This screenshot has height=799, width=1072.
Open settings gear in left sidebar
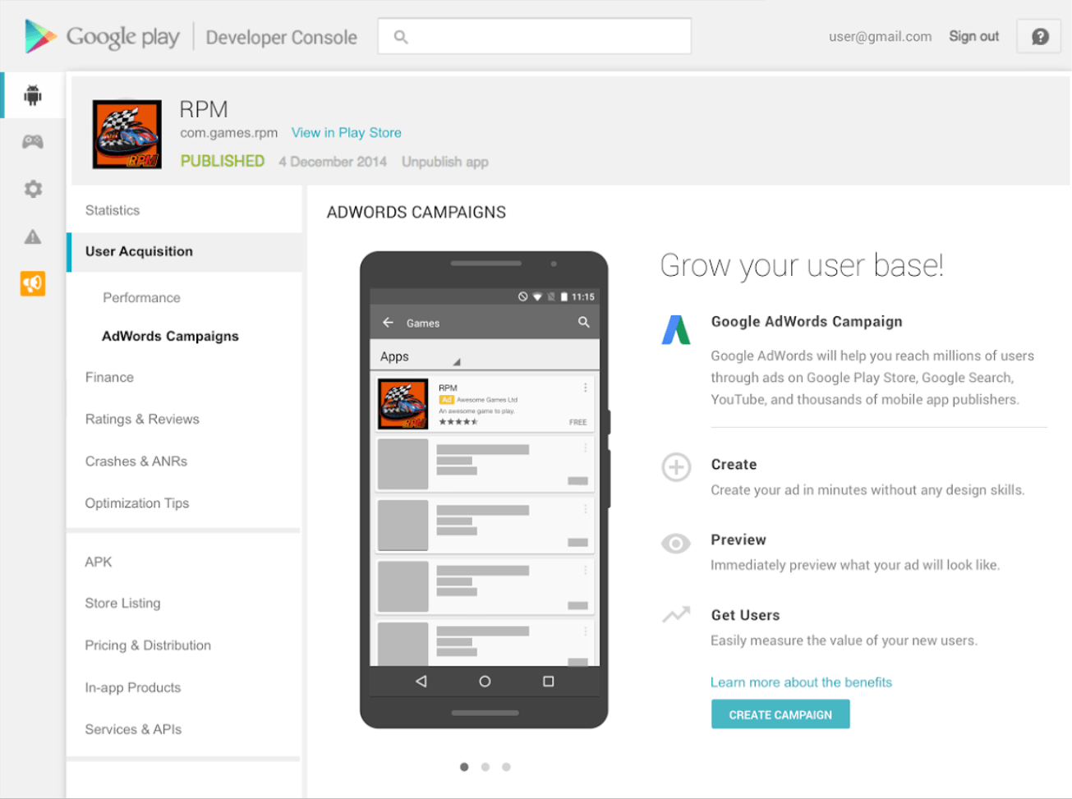(33, 189)
